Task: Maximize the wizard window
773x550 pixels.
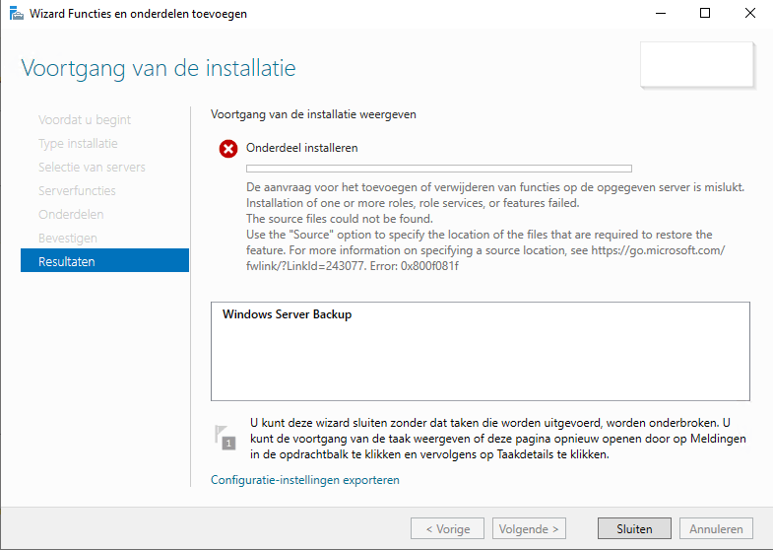Action: (x=705, y=14)
